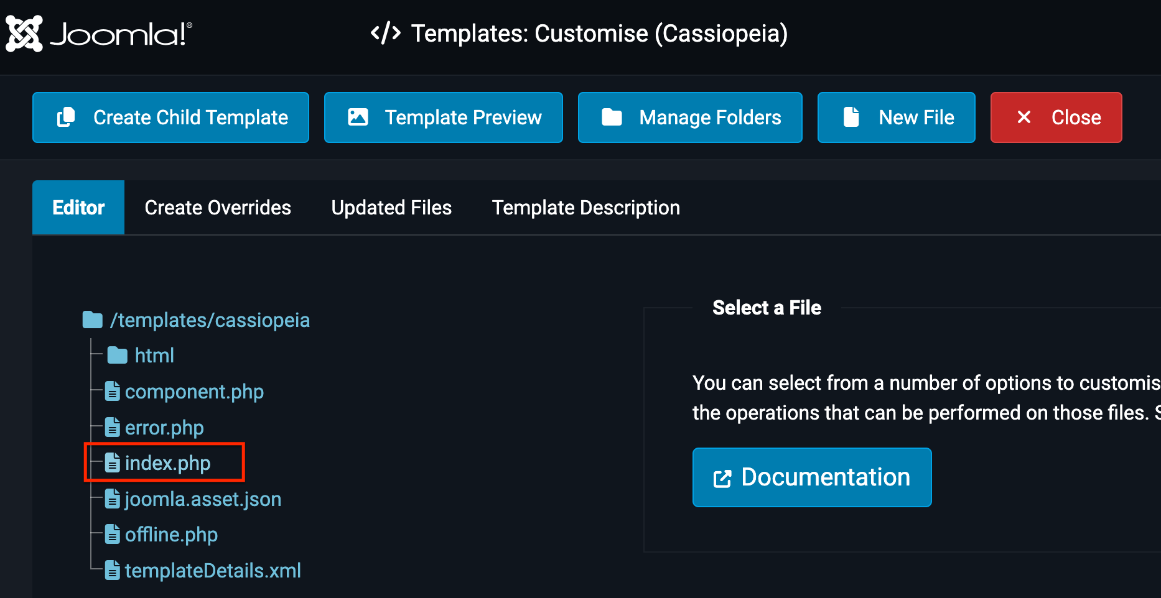The height and width of the screenshot is (598, 1161).
Task: Click the file icon on New File
Action: tap(851, 117)
